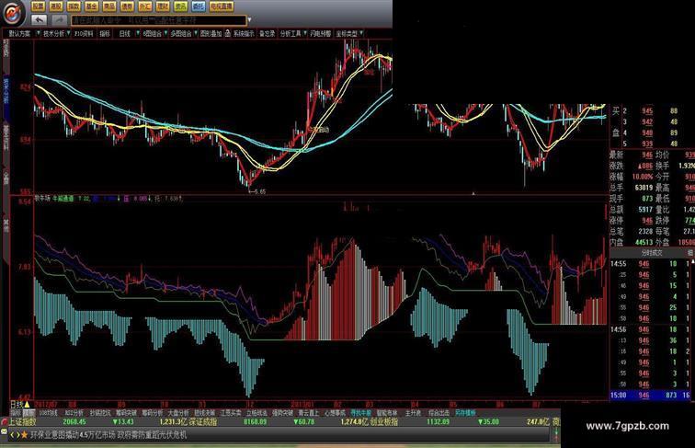695x448 pixels.
Task: Select the highlighted 寻找牛股 tab
Action: tap(361, 413)
